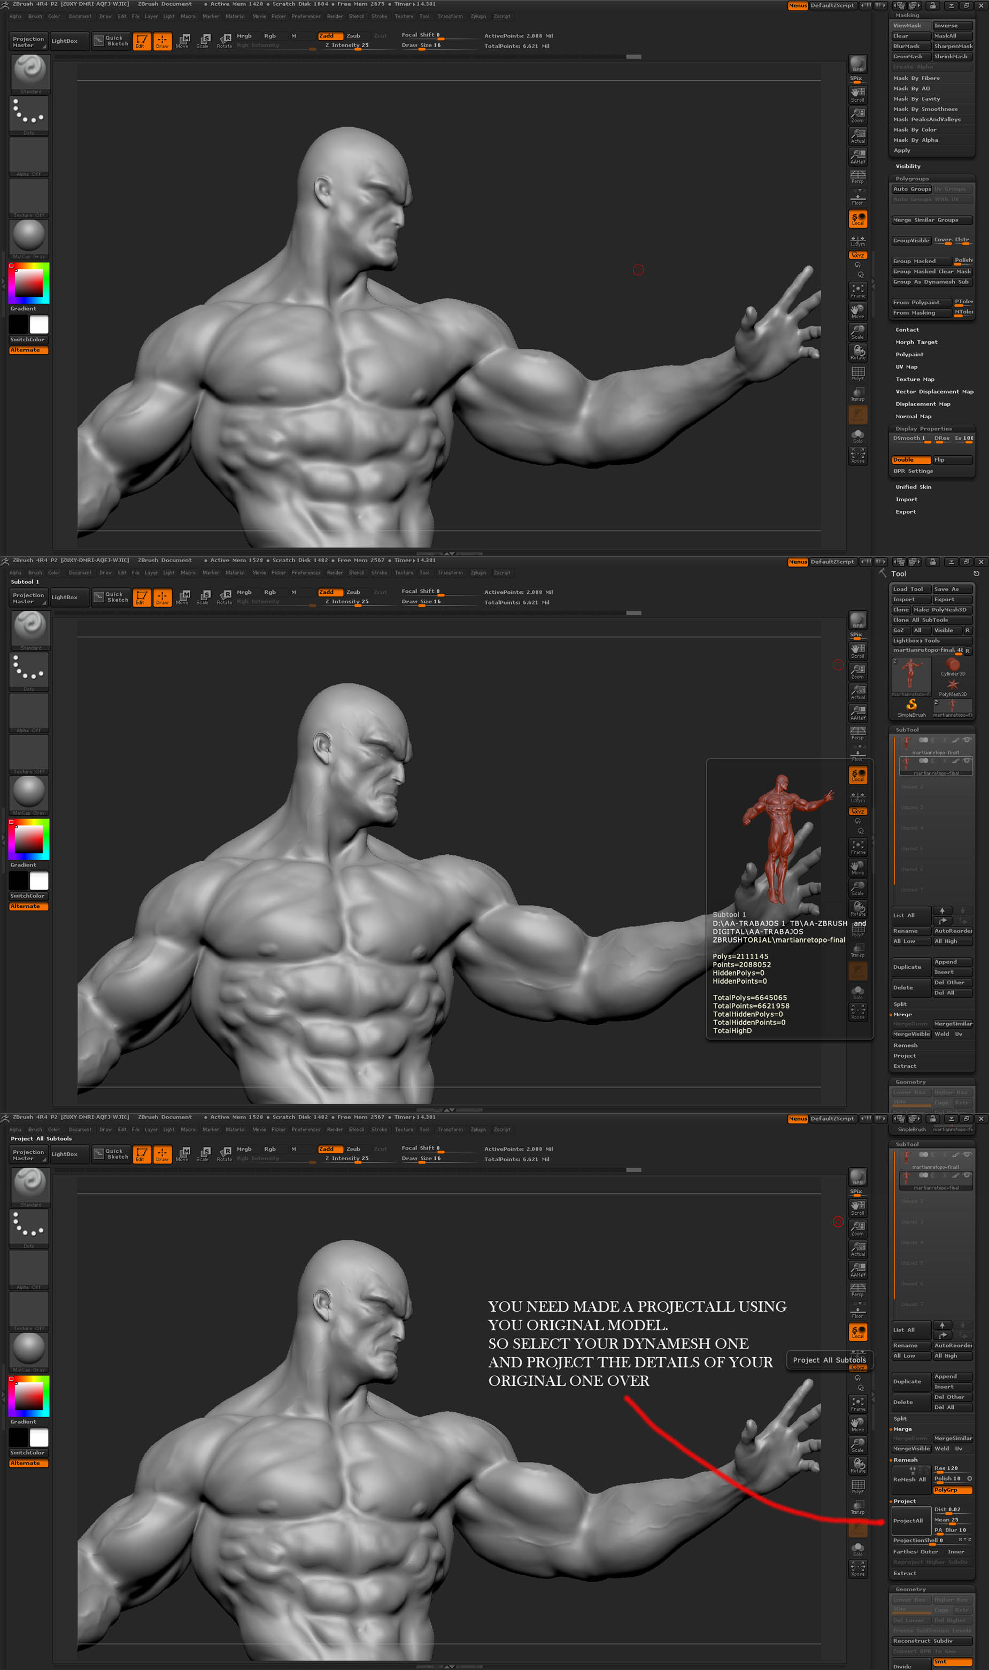Toggle Flip in Display Properties
This screenshot has height=1670, width=989.
tap(952, 460)
